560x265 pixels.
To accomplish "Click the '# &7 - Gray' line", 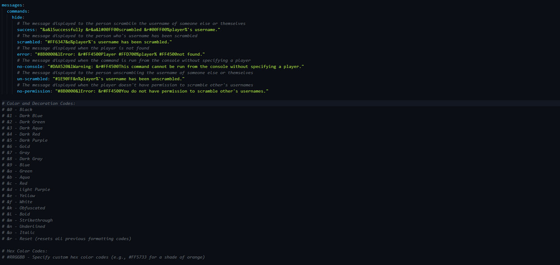I will (x=16, y=153).
